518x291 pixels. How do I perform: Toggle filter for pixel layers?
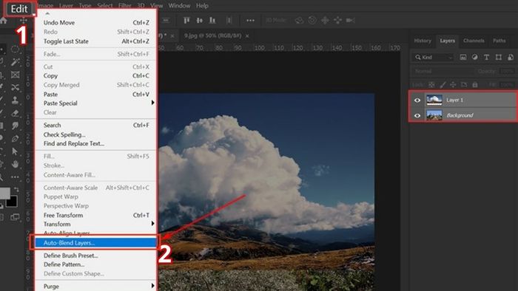click(463, 58)
